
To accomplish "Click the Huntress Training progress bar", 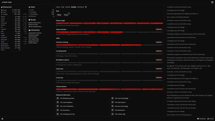I will 109,45.
